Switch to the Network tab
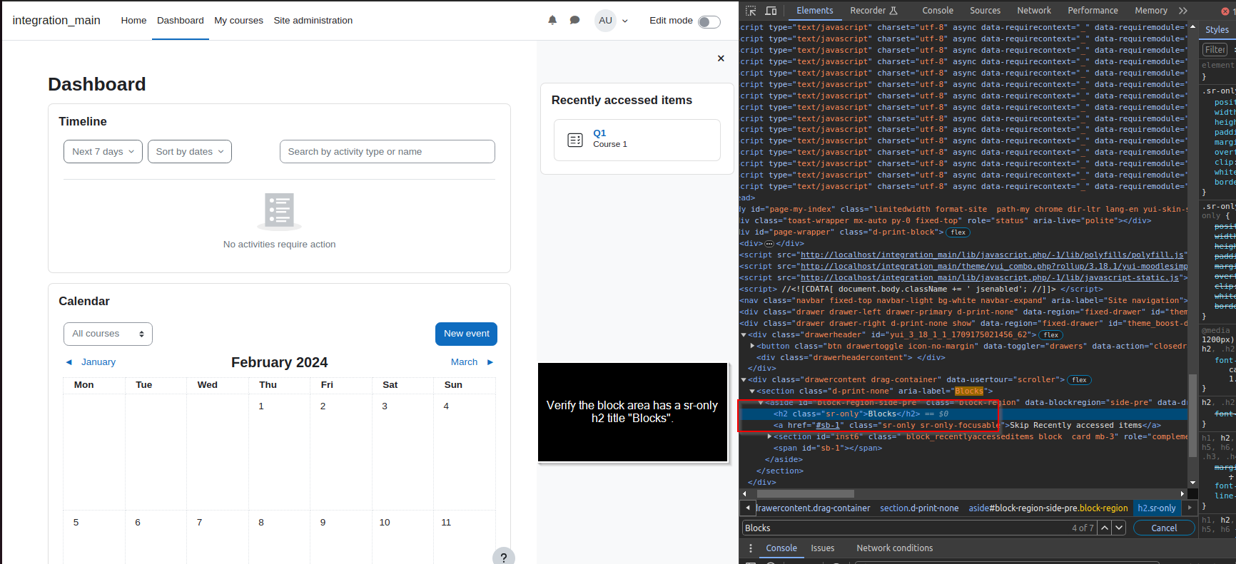The width and height of the screenshot is (1236, 564). [1033, 11]
